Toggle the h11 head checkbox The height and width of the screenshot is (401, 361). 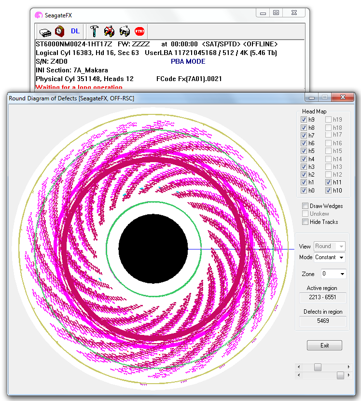tap(329, 182)
